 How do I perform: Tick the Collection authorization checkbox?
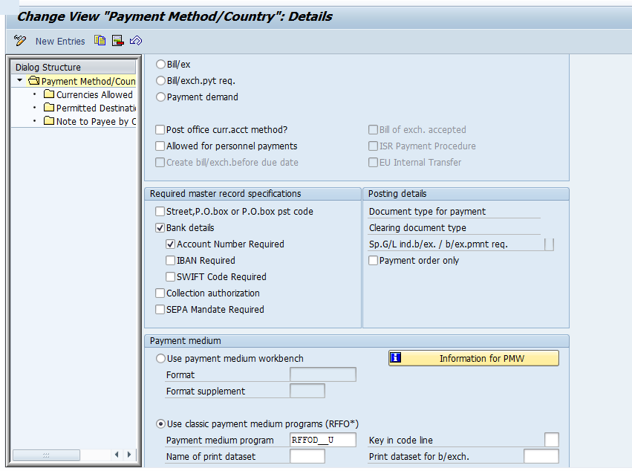click(x=160, y=293)
